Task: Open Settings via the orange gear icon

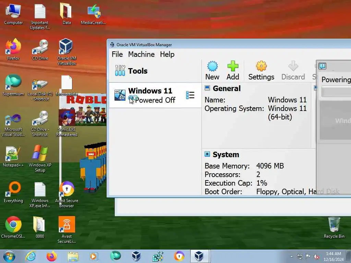Action: (x=261, y=71)
